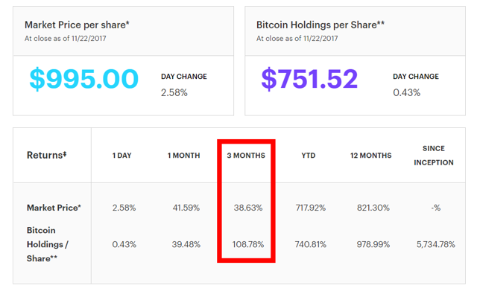The width and height of the screenshot is (477, 300).
Task: Click the Market Price per share heading
Action: coord(77,25)
